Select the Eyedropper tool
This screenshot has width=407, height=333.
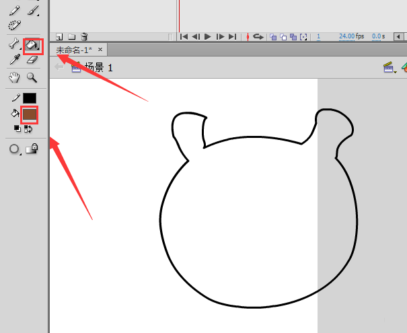point(15,59)
